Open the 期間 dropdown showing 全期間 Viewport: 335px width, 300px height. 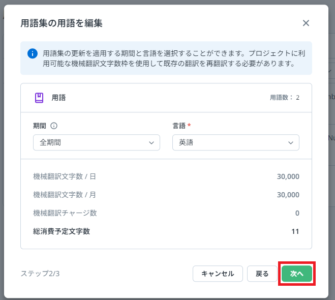click(x=96, y=143)
